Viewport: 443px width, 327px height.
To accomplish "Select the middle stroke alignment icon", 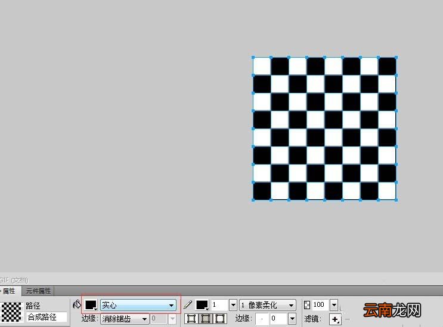I will click(x=205, y=319).
